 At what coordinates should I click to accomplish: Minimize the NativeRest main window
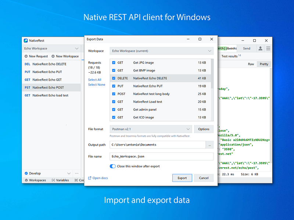pyautogui.click(x=243, y=41)
